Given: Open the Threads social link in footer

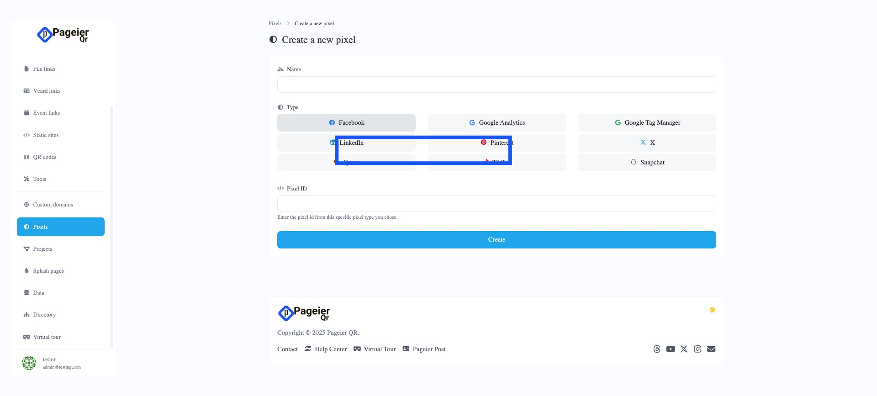Looking at the screenshot, I should point(657,349).
